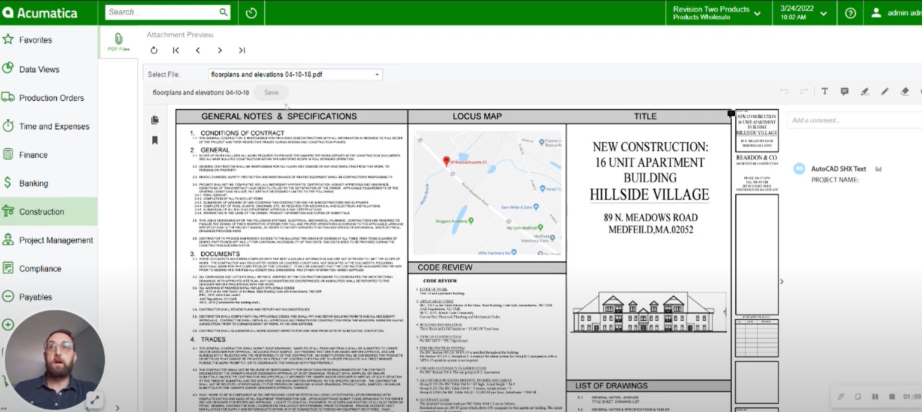Click the Favorites star icon

tap(8, 39)
